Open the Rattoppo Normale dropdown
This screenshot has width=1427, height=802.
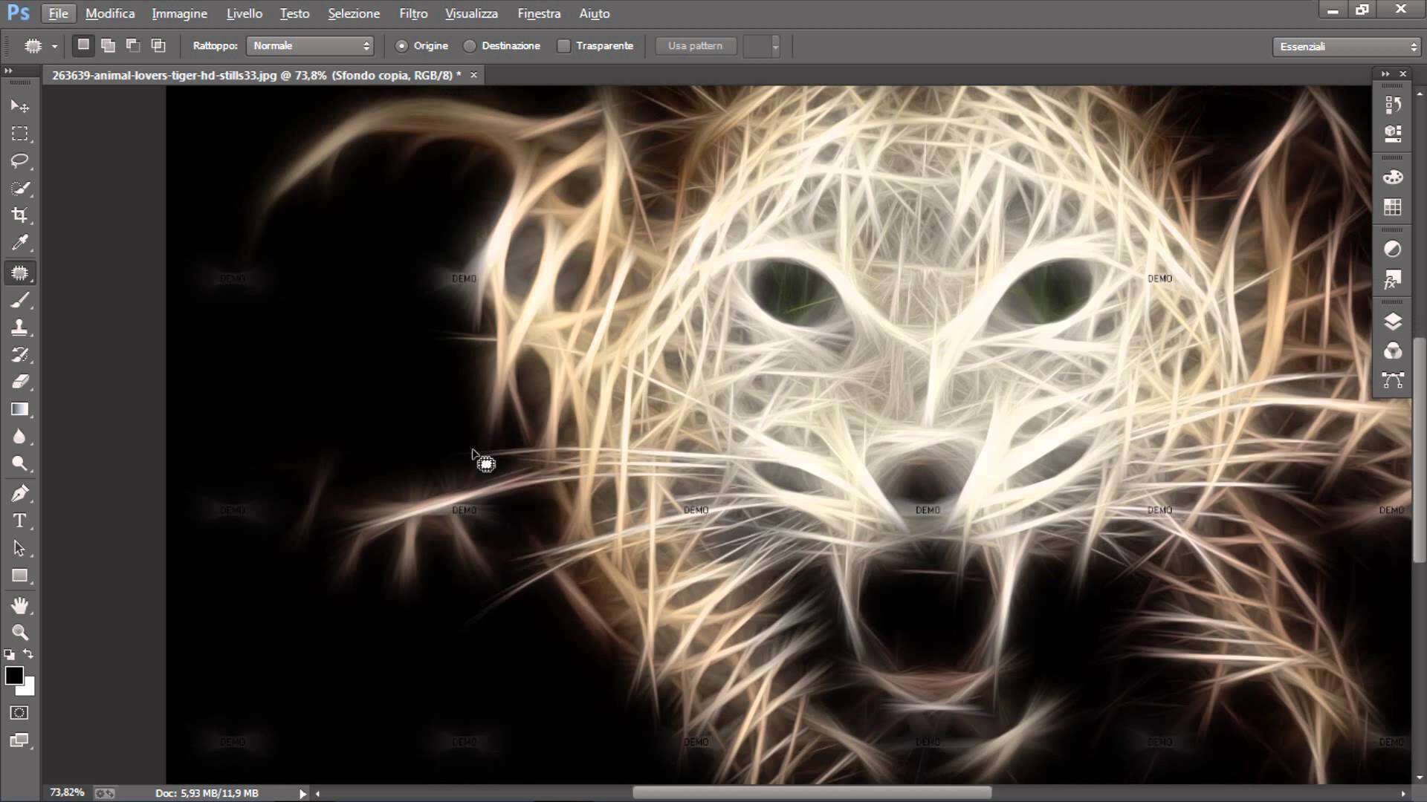pos(309,45)
